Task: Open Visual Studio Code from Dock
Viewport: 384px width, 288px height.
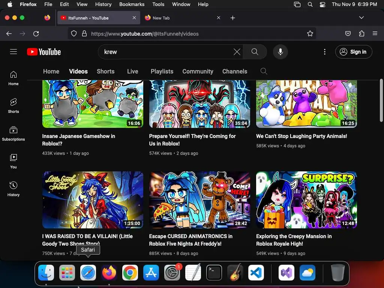Action: point(256,273)
